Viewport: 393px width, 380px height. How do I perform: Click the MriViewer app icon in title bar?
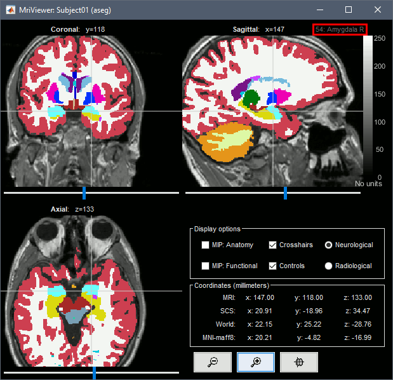pos(11,10)
